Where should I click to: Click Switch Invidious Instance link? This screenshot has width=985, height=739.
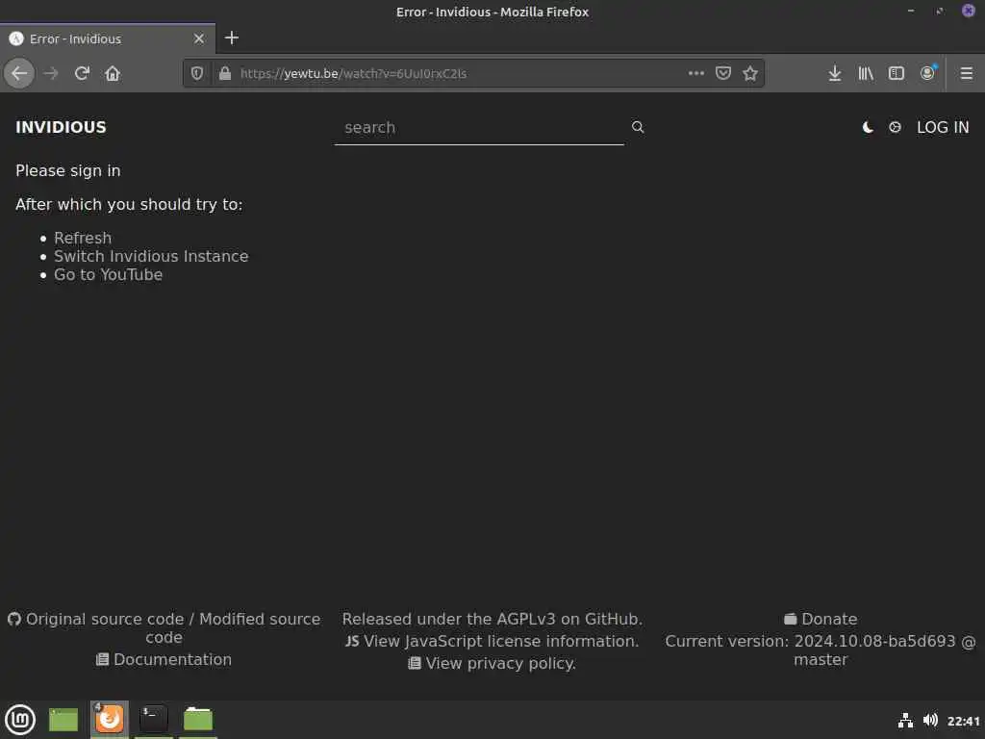coord(151,256)
